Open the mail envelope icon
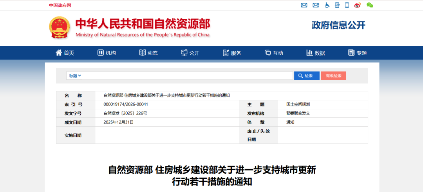 pyautogui.click(x=304, y=5)
